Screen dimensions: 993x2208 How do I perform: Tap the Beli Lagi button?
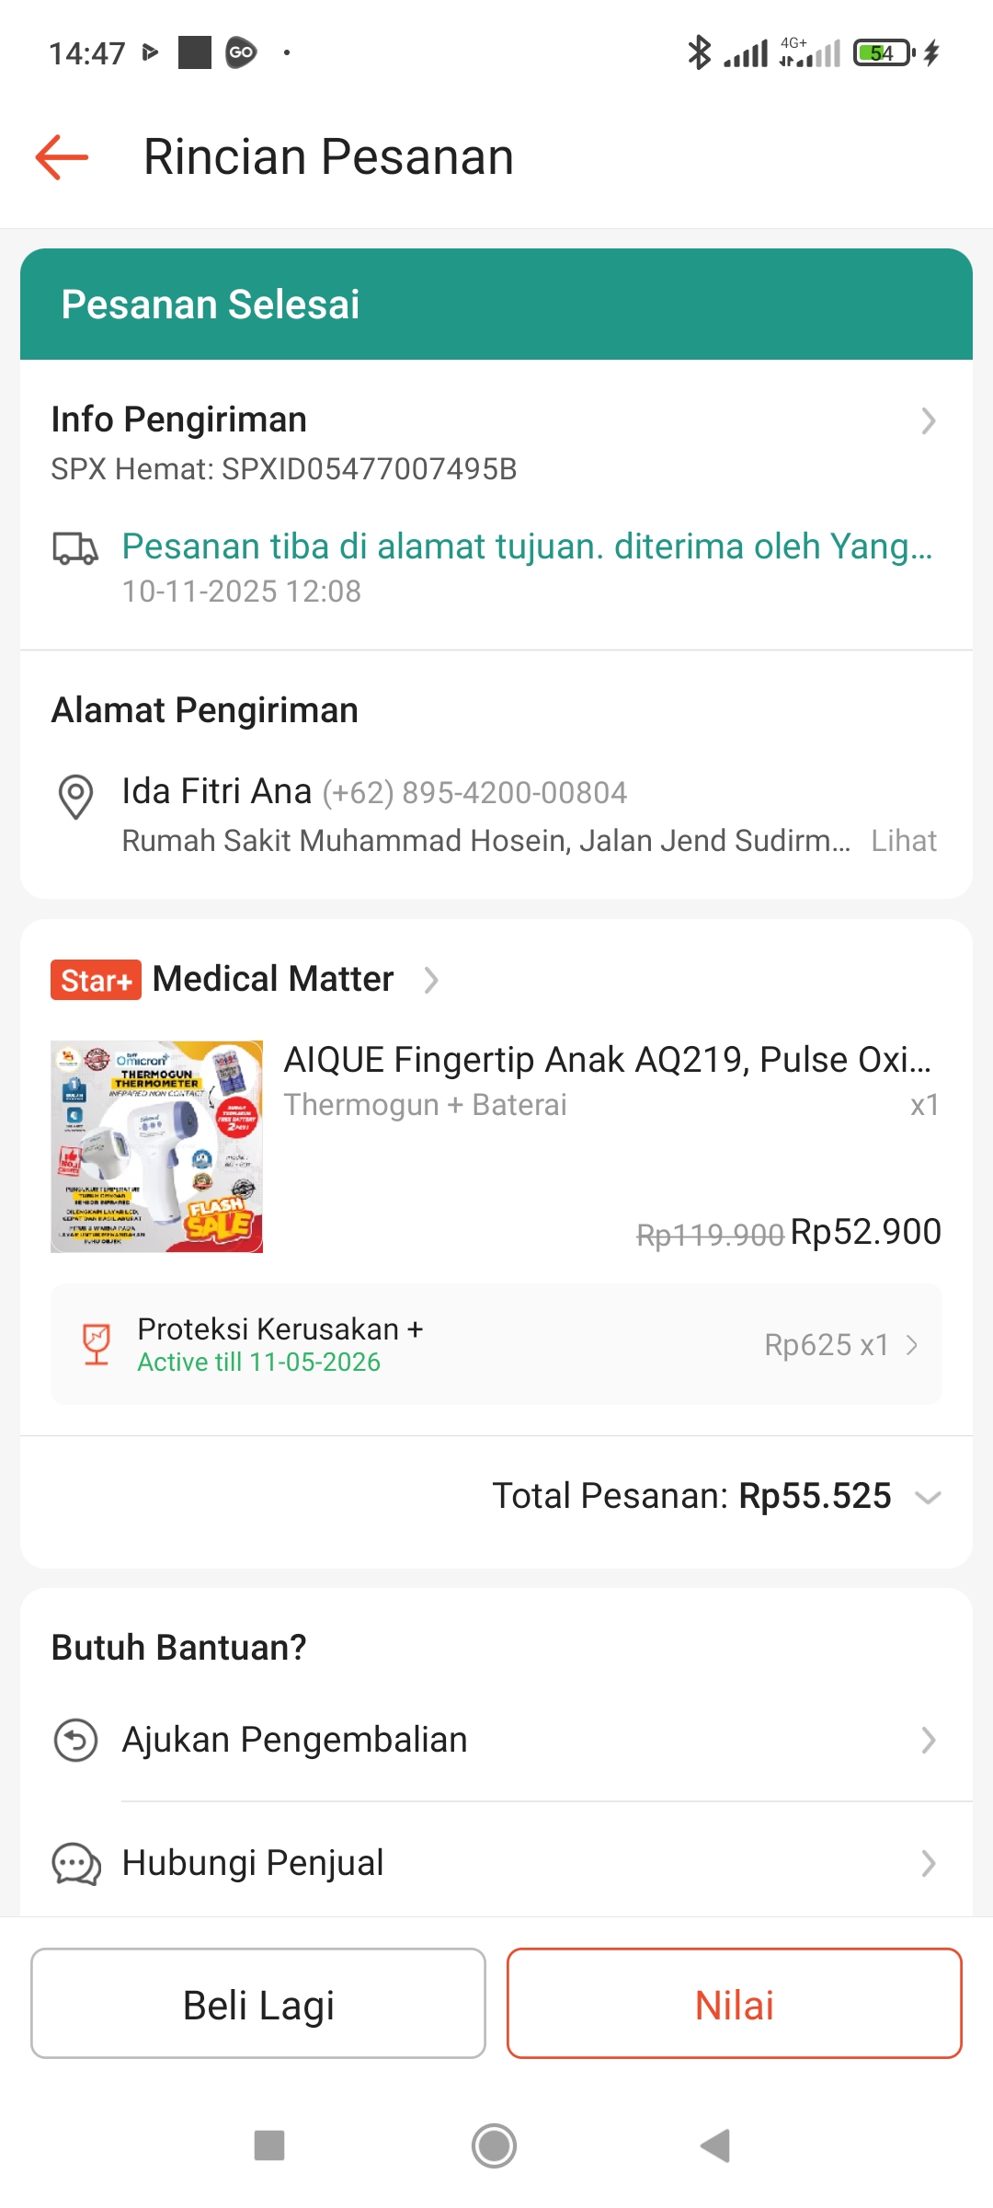258,2003
